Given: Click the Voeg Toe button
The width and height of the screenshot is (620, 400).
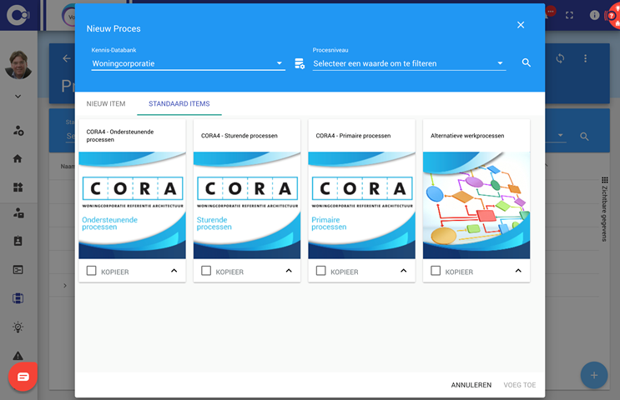Looking at the screenshot, I should 520,385.
